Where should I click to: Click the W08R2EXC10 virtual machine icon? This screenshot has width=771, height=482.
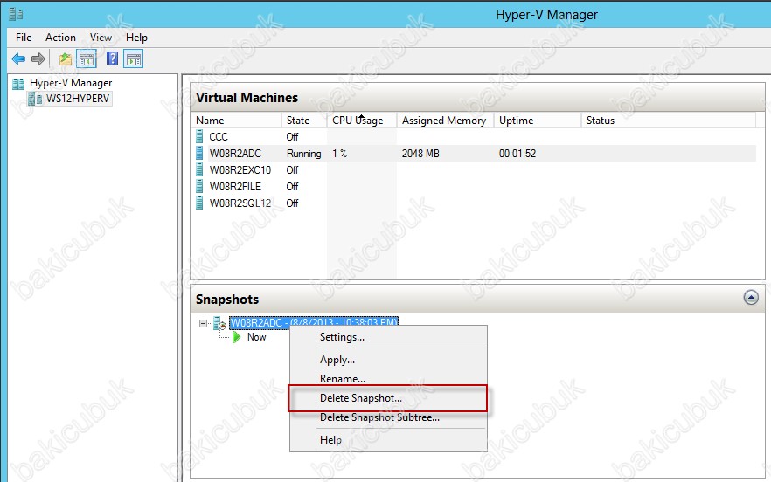click(x=199, y=169)
